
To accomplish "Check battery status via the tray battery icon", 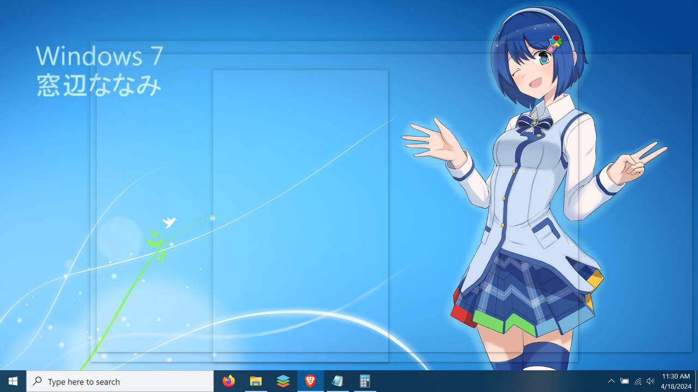I will tap(624, 381).
